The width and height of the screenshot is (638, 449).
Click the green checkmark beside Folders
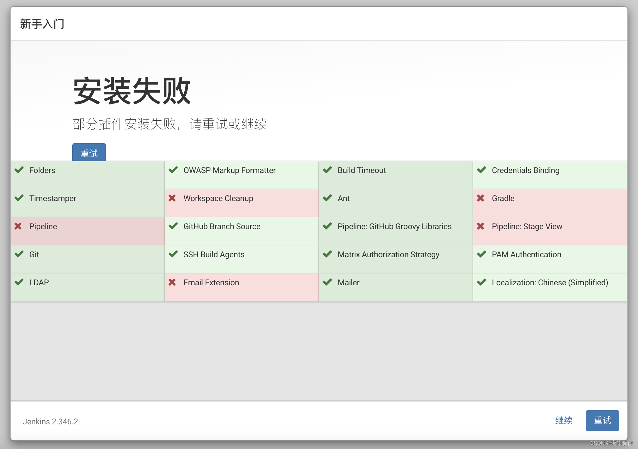(x=19, y=170)
